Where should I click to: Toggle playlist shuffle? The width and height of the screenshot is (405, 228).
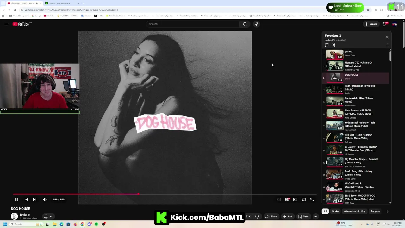(333, 45)
